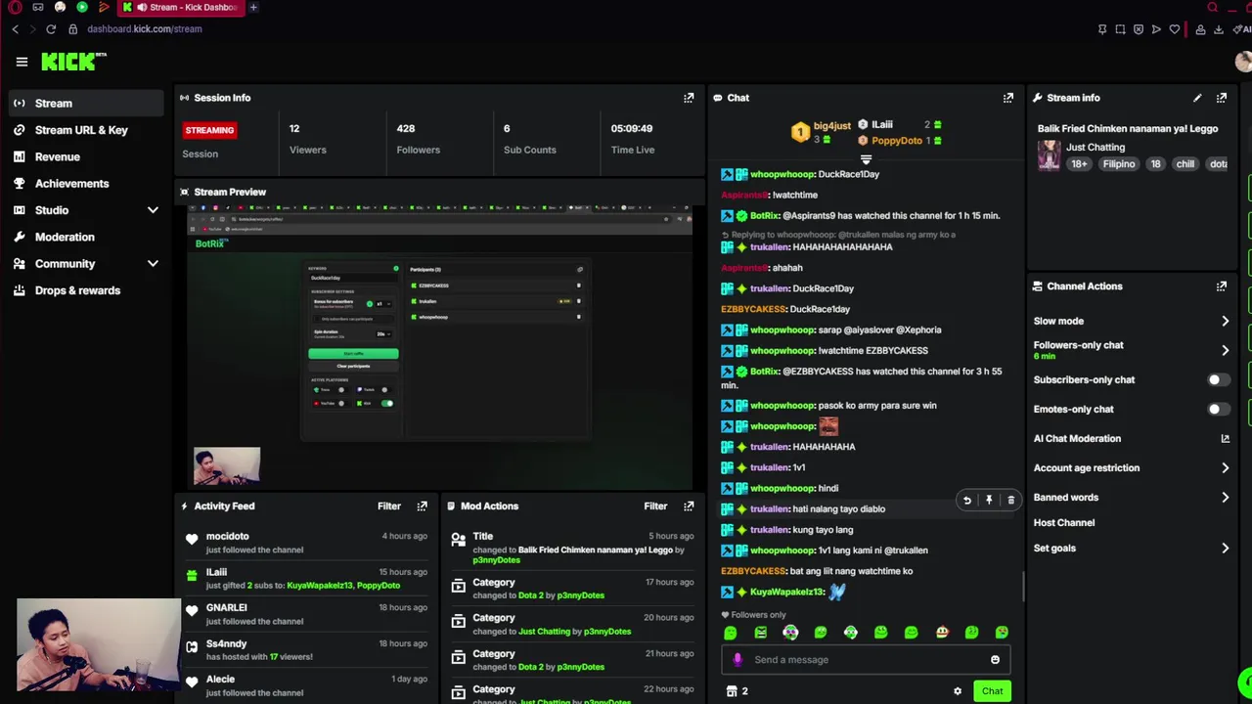
Task: Insert the first green quick emote
Action: (730, 633)
